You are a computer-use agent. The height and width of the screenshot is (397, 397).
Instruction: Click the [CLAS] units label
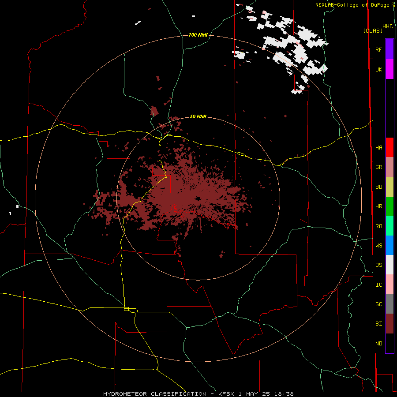[x=373, y=30]
